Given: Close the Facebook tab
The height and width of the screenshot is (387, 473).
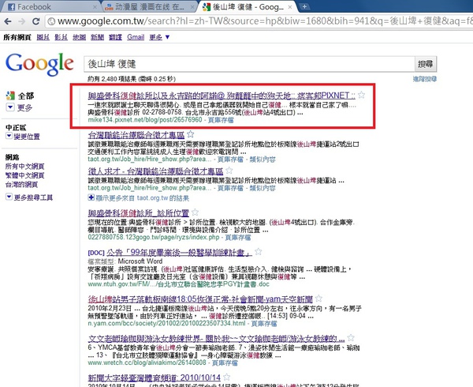Looking at the screenshot, I should 95,6.
